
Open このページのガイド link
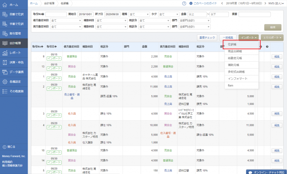[x=203, y=3]
